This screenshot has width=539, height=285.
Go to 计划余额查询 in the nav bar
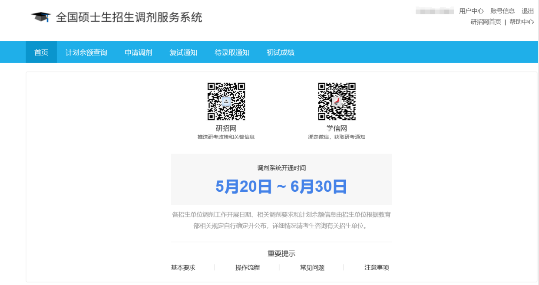click(x=86, y=52)
